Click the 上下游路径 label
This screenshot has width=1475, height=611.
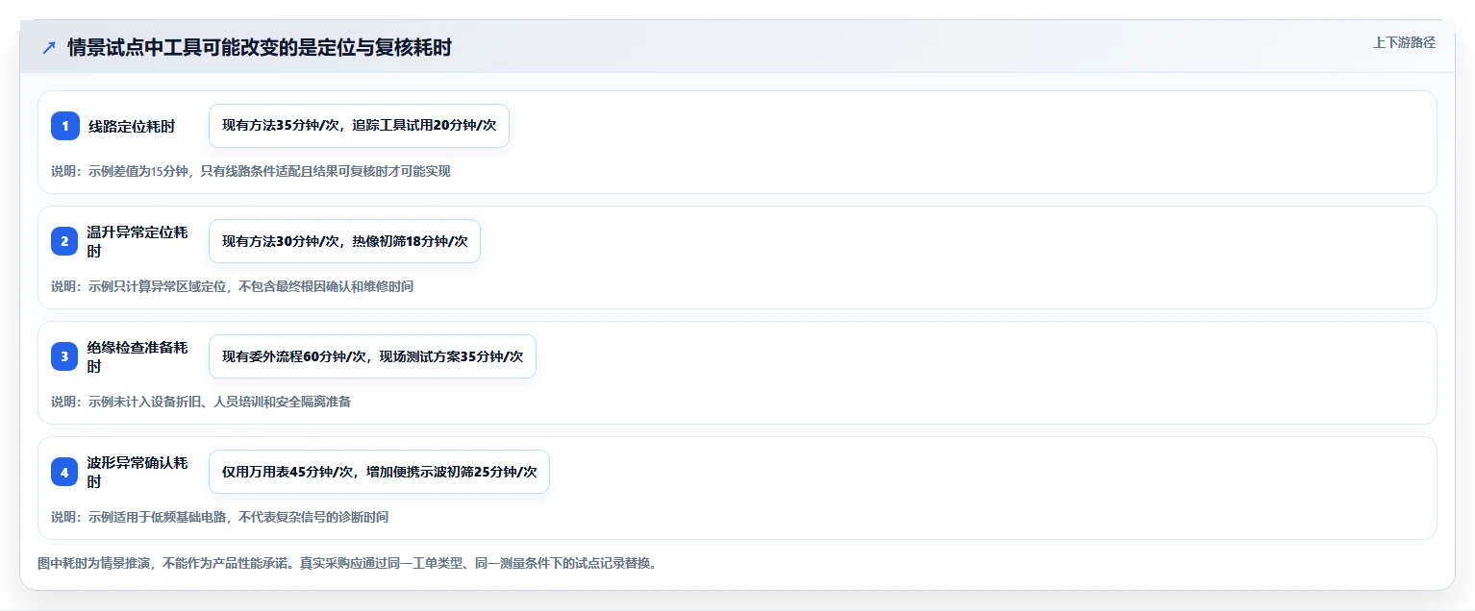pos(1404,42)
